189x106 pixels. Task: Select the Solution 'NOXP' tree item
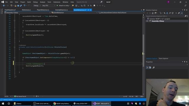160,19
